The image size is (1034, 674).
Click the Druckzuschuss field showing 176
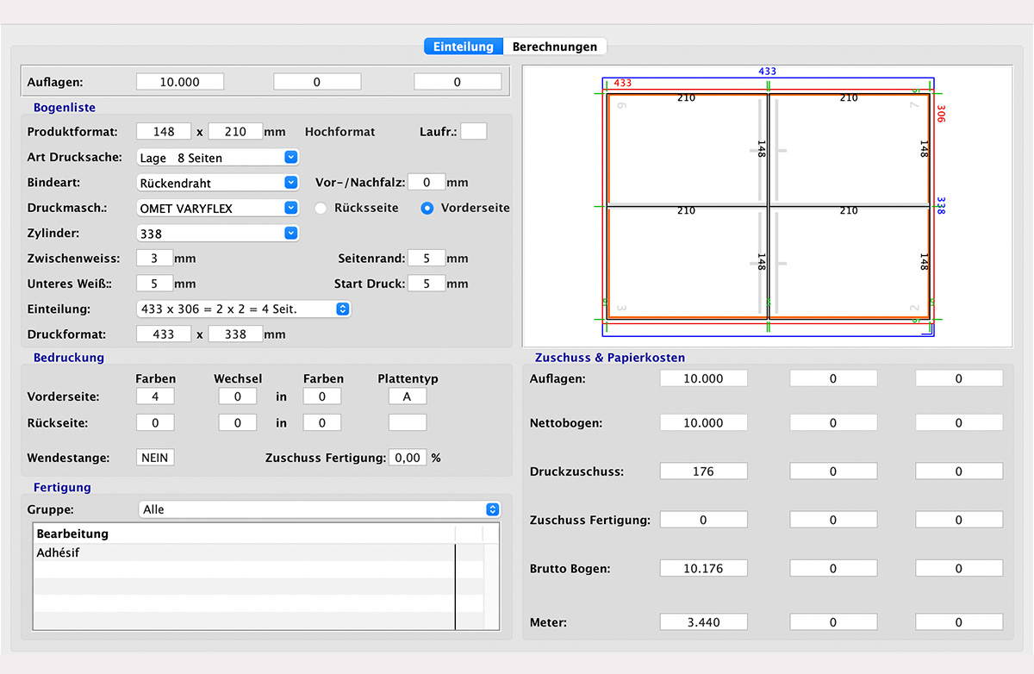pos(703,471)
